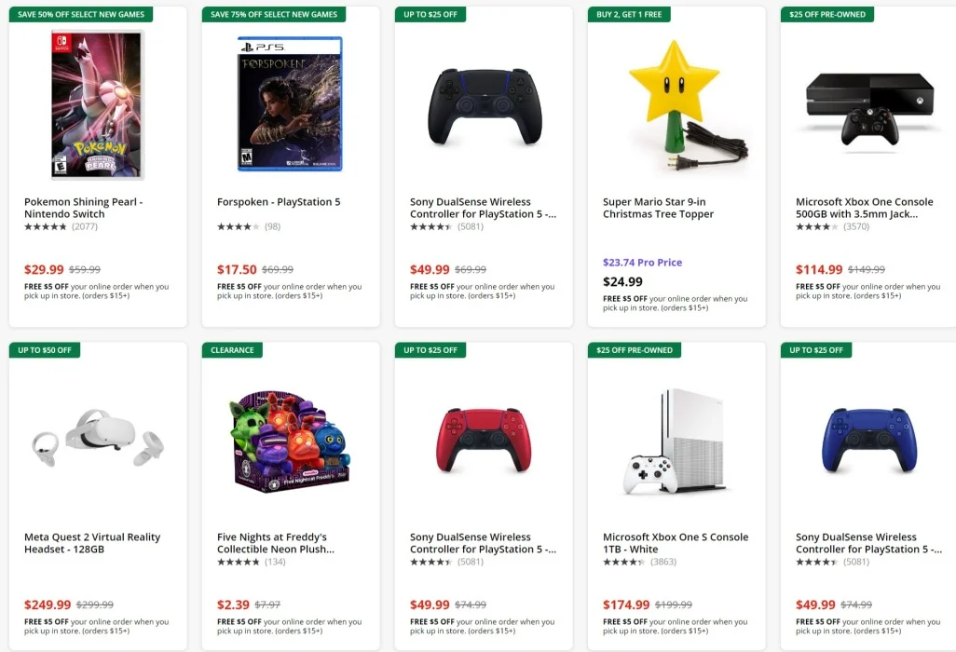View the Five Nights at Freddy's plush image

coord(288,441)
